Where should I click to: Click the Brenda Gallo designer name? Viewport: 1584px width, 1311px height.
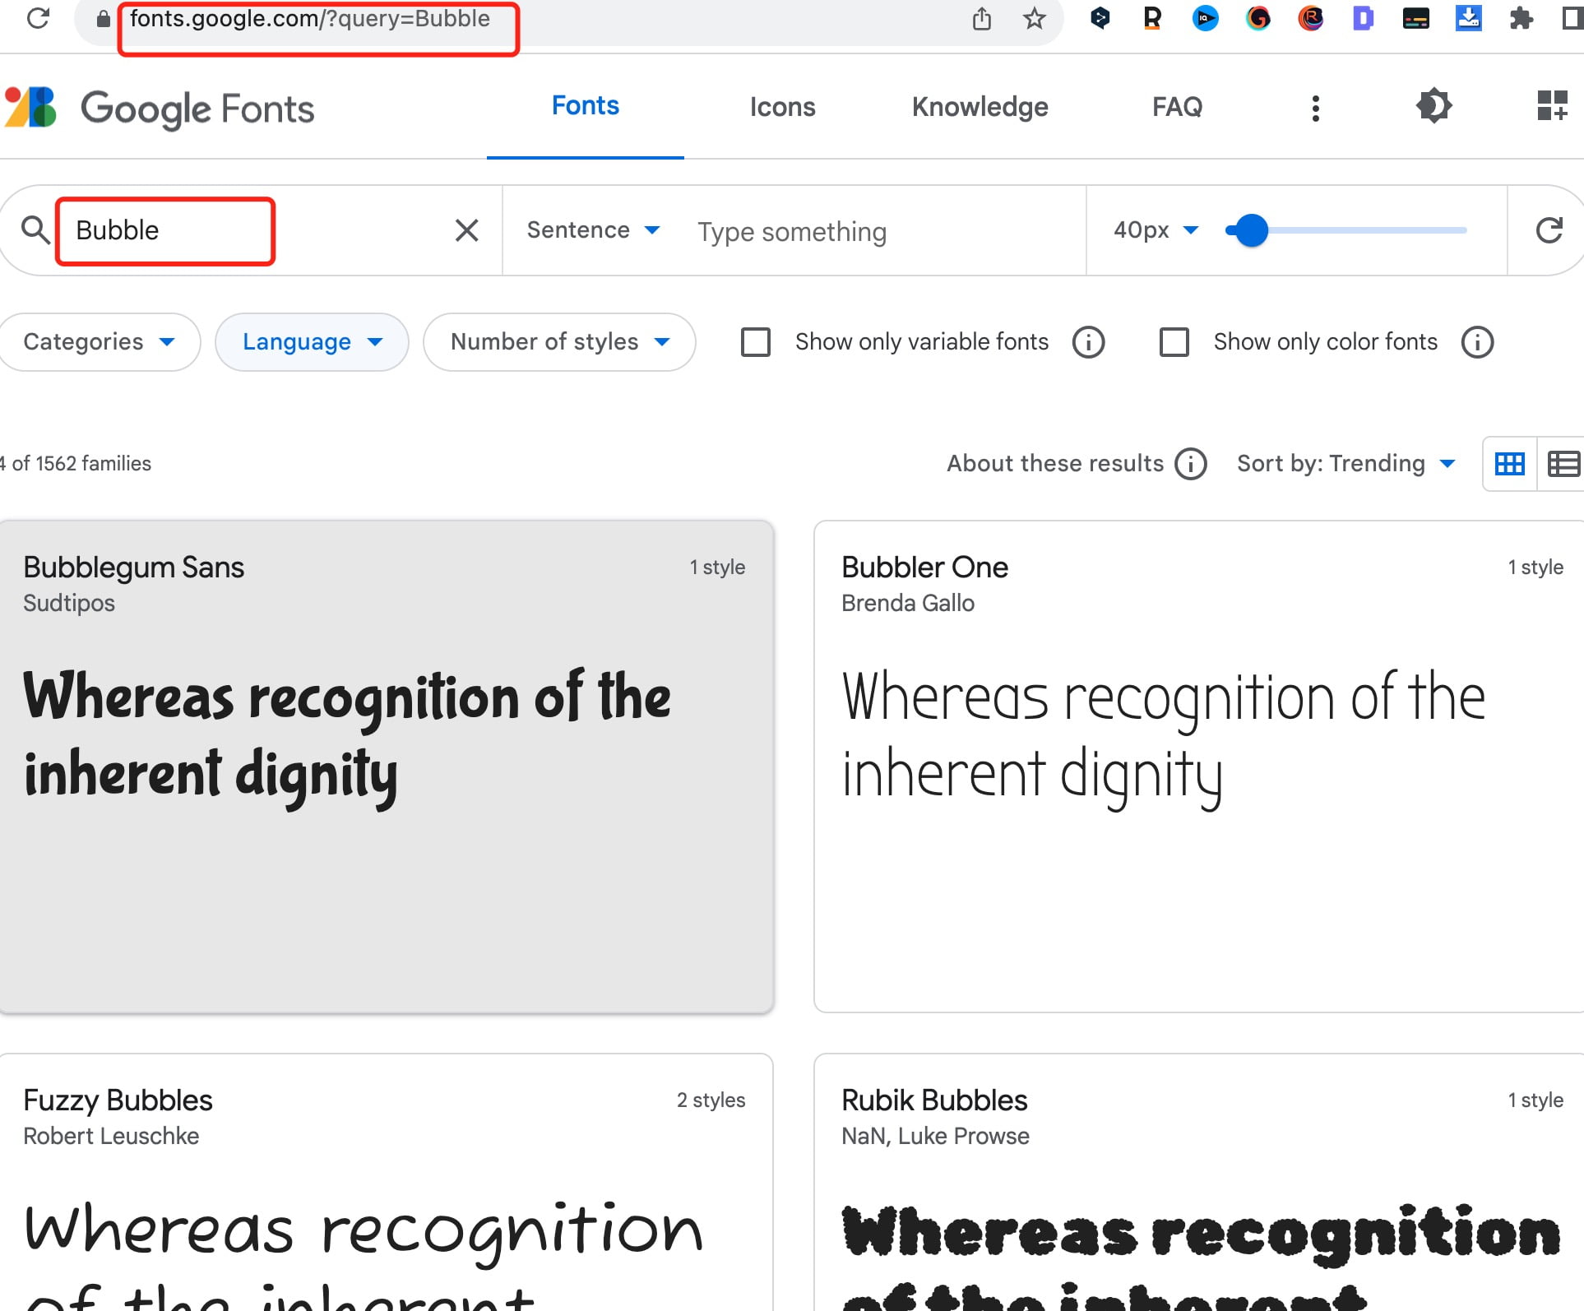point(908,603)
